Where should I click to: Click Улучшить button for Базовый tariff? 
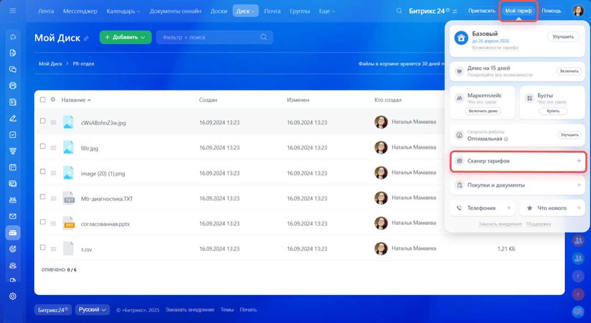[x=563, y=37]
